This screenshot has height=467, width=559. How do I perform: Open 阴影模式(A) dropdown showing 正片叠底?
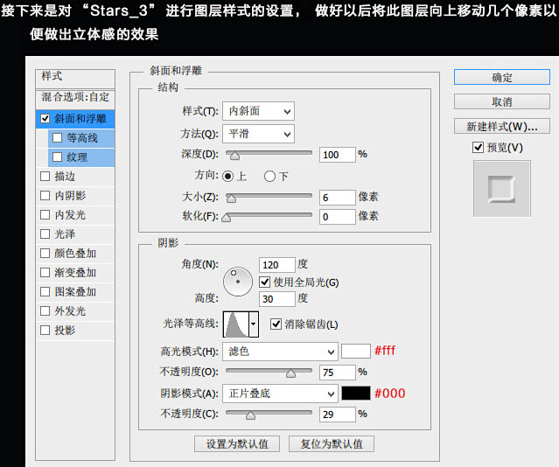tap(280, 394)
